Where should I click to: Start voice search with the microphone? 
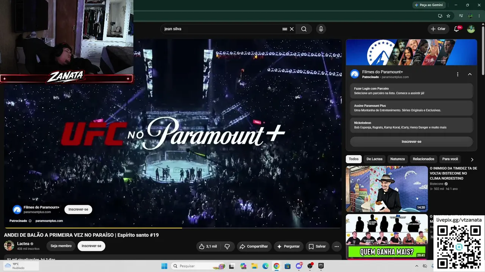pos(321,29)
